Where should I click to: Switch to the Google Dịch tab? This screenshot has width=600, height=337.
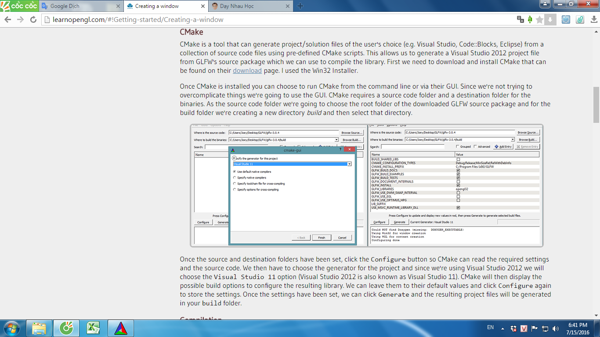[x=81, y=6]
